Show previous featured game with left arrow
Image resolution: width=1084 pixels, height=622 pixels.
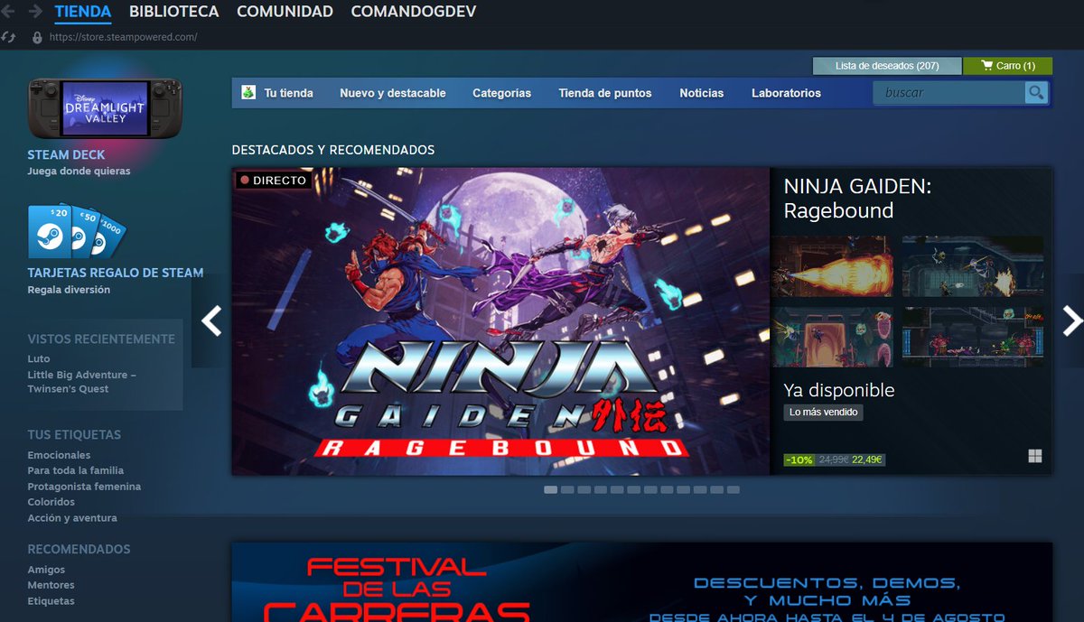point(211,320)
